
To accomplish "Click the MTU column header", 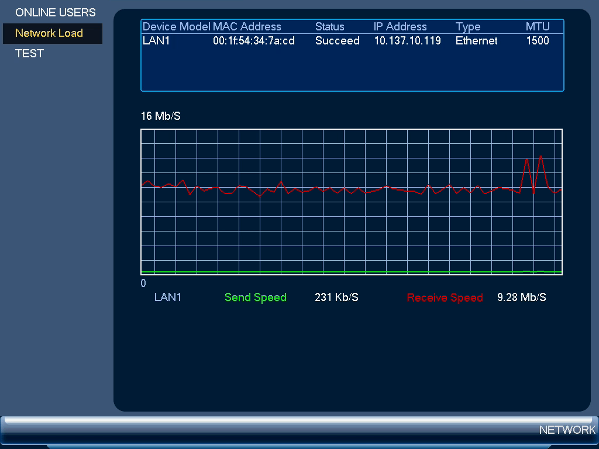I will (x=538, y=27).
